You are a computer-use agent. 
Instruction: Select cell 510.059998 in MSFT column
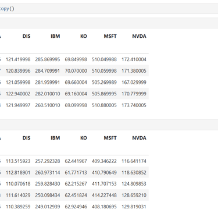click(x=104, y=71)
